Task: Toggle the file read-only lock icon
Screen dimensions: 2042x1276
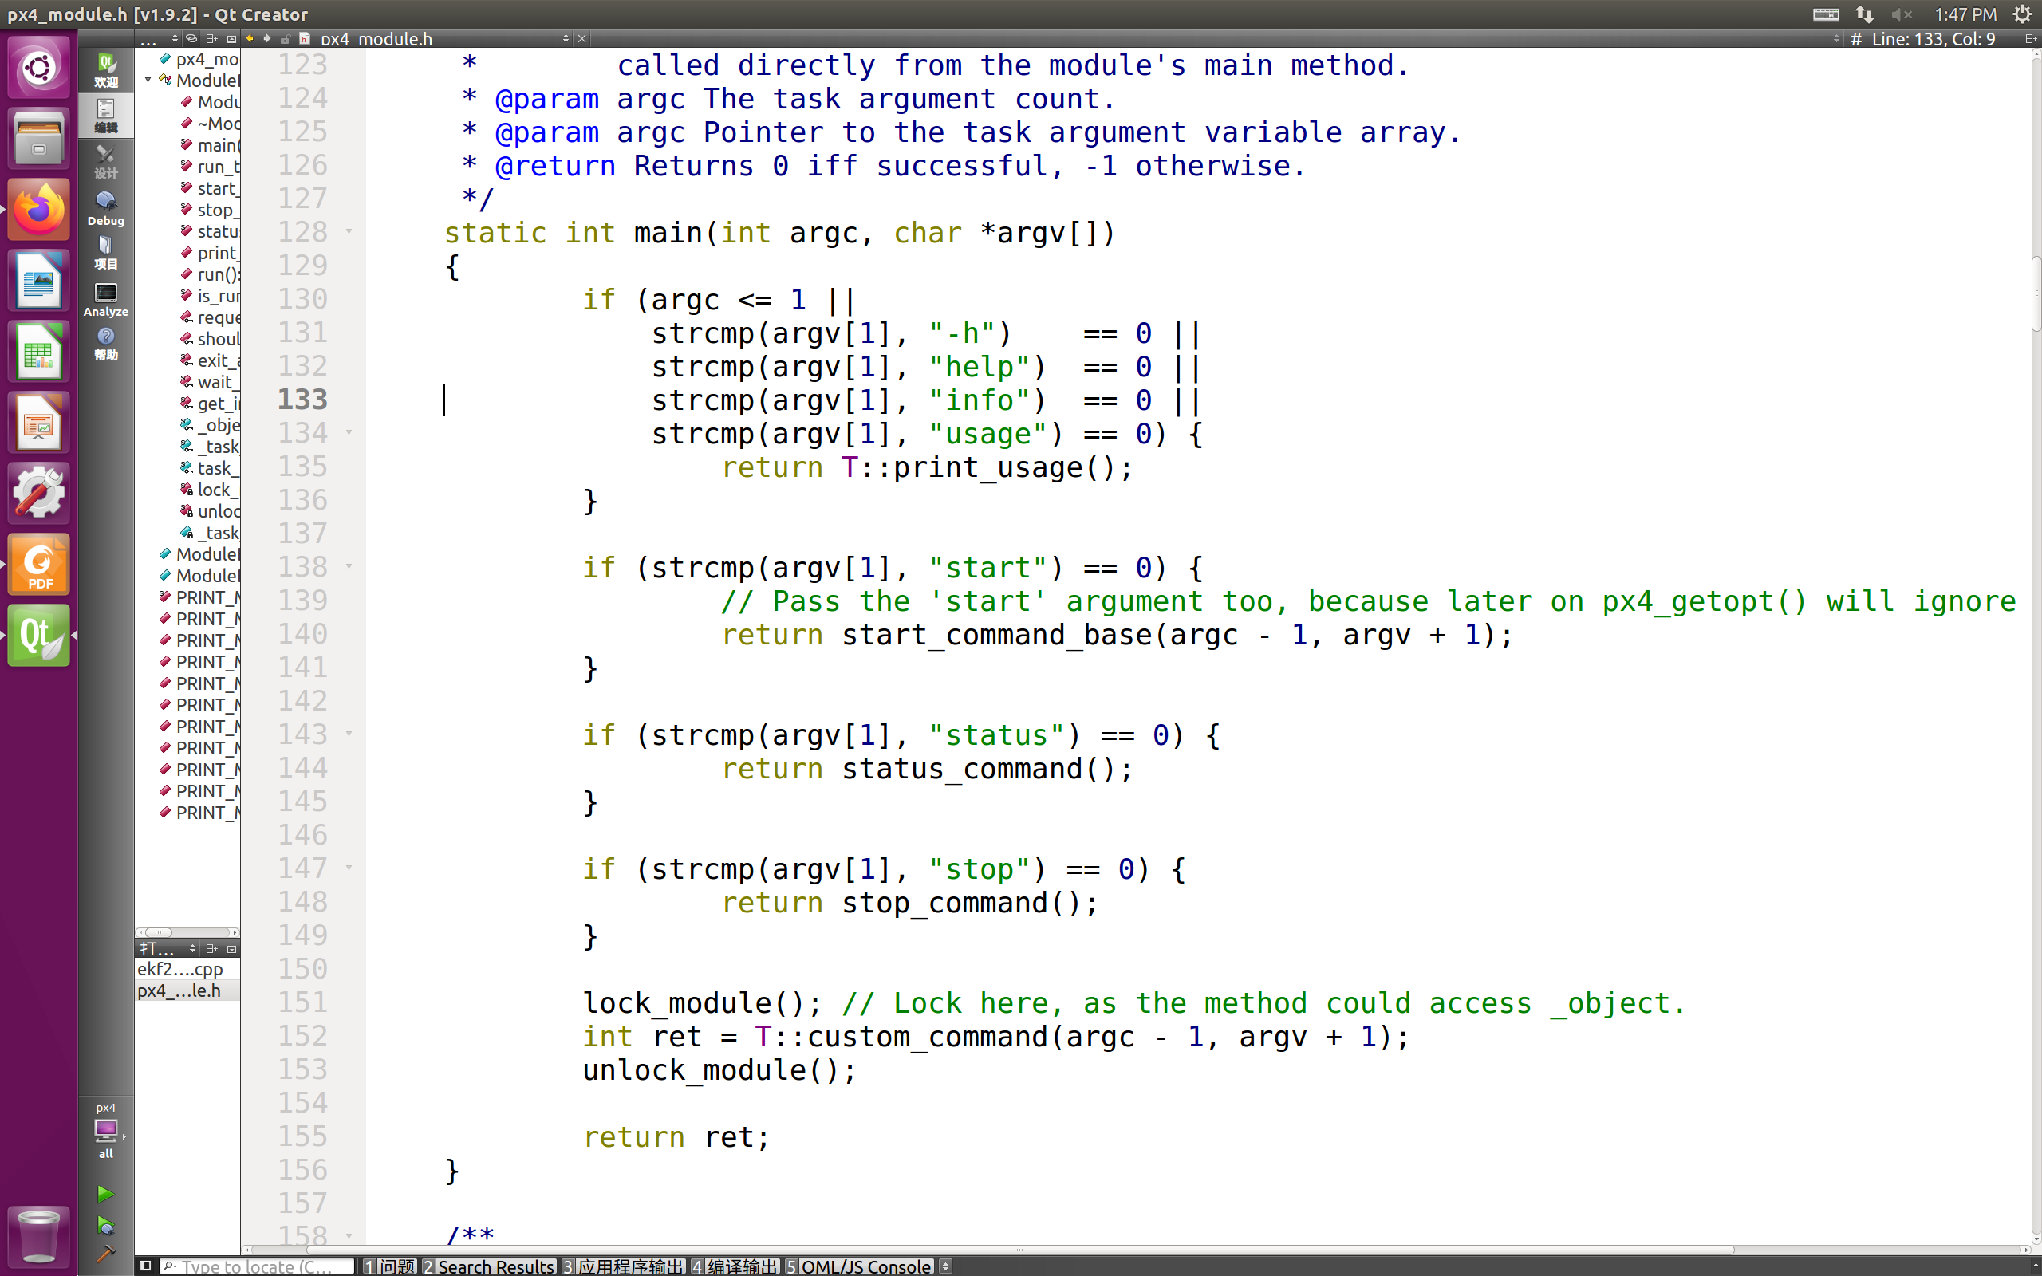Action: (x=286, y=39)
